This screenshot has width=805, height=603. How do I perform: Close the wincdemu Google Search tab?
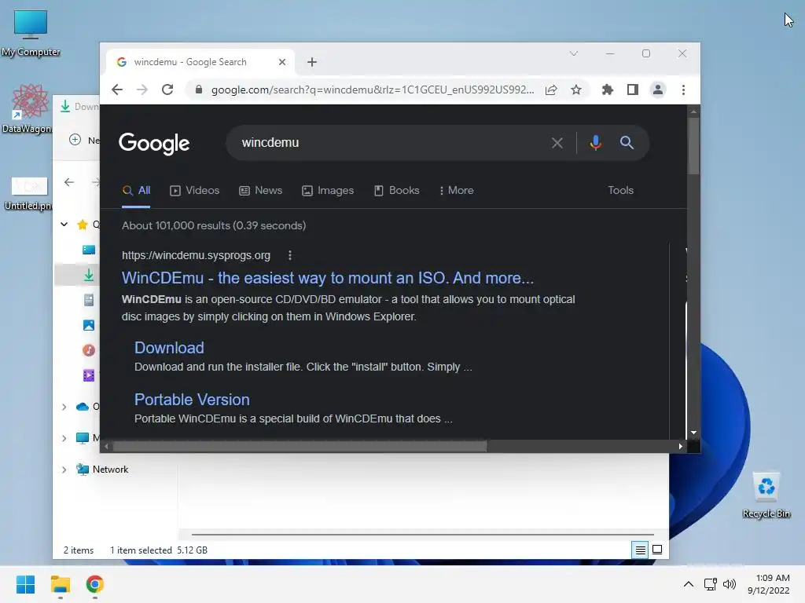(x=282, y=62)
